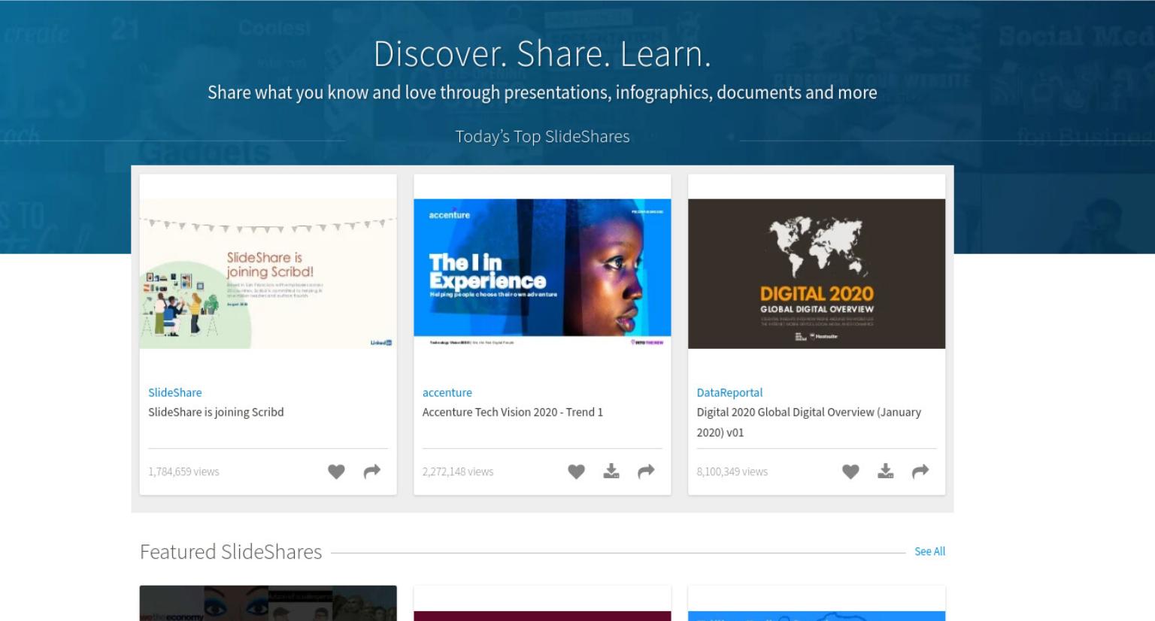Like the SlideShare is joining Scribd card
1155x621 pixels.
[x=336, y=471]
